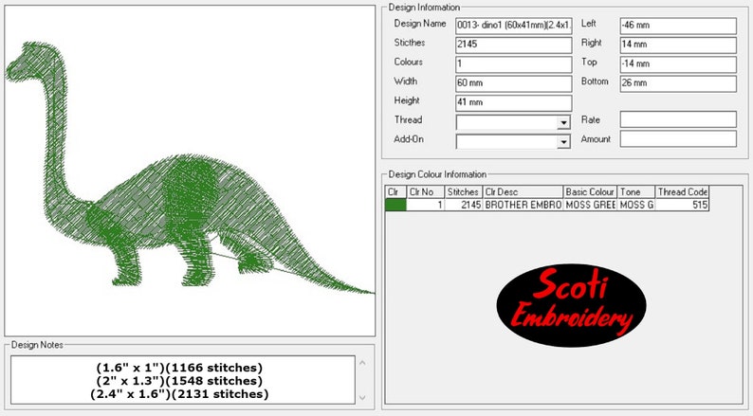Click the empty Rate input field
Screen dimensions: 753x416
[x=677, y=119]
